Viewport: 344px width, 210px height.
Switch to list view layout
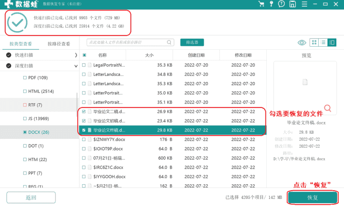323,42
